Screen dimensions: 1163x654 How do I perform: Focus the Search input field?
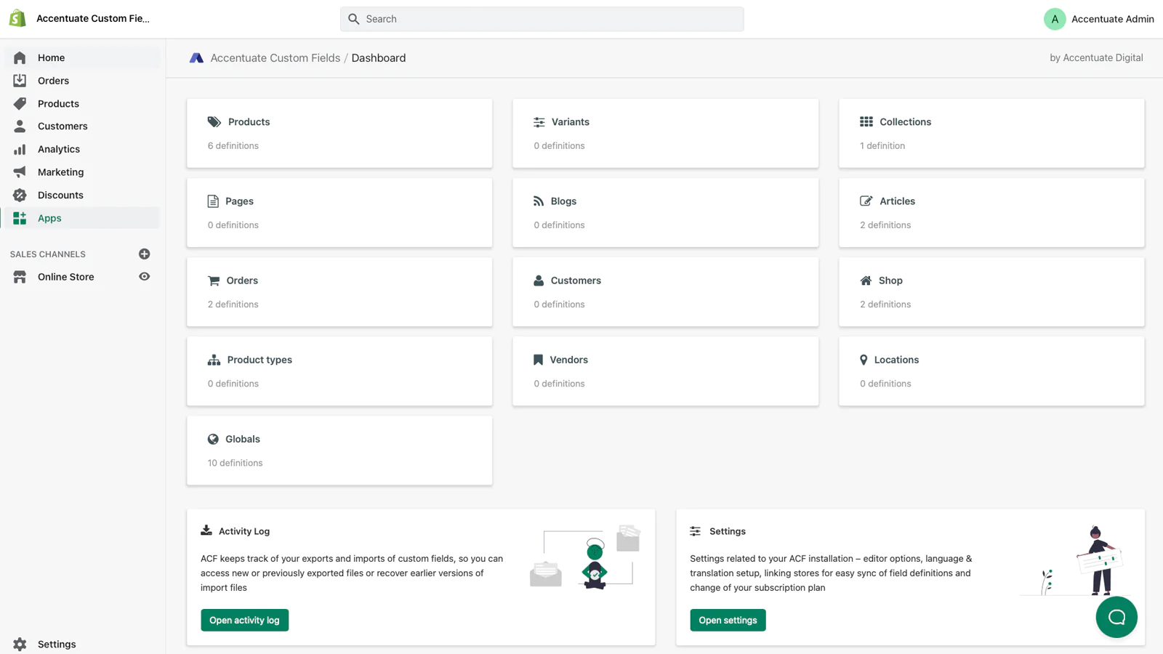pyautogui.click(x=542, y=19)
